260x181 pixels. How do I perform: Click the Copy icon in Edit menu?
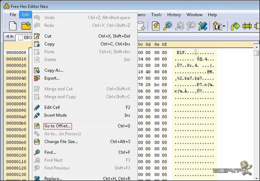[x=37, y=44]
